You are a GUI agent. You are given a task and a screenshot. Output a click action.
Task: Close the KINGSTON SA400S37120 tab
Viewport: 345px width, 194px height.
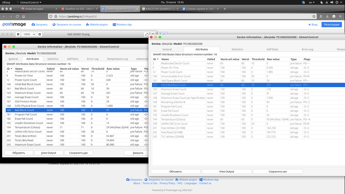[178, 9]
